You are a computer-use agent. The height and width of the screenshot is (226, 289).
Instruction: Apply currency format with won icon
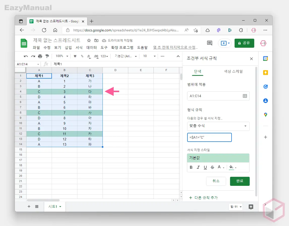[75, 56]
